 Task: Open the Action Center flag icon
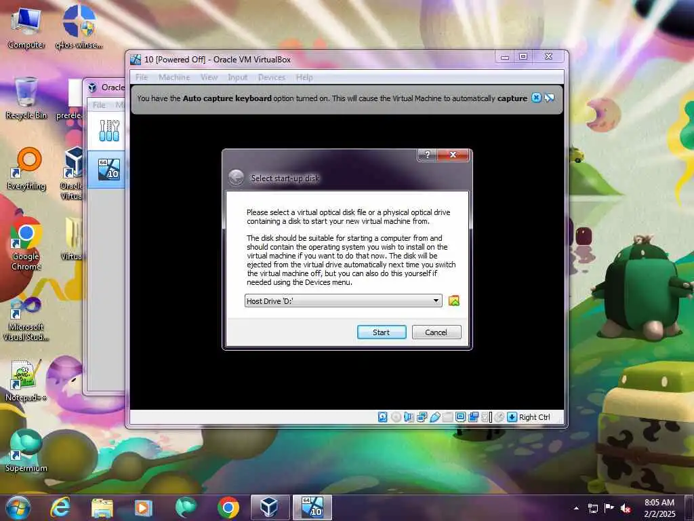[609, 508]
